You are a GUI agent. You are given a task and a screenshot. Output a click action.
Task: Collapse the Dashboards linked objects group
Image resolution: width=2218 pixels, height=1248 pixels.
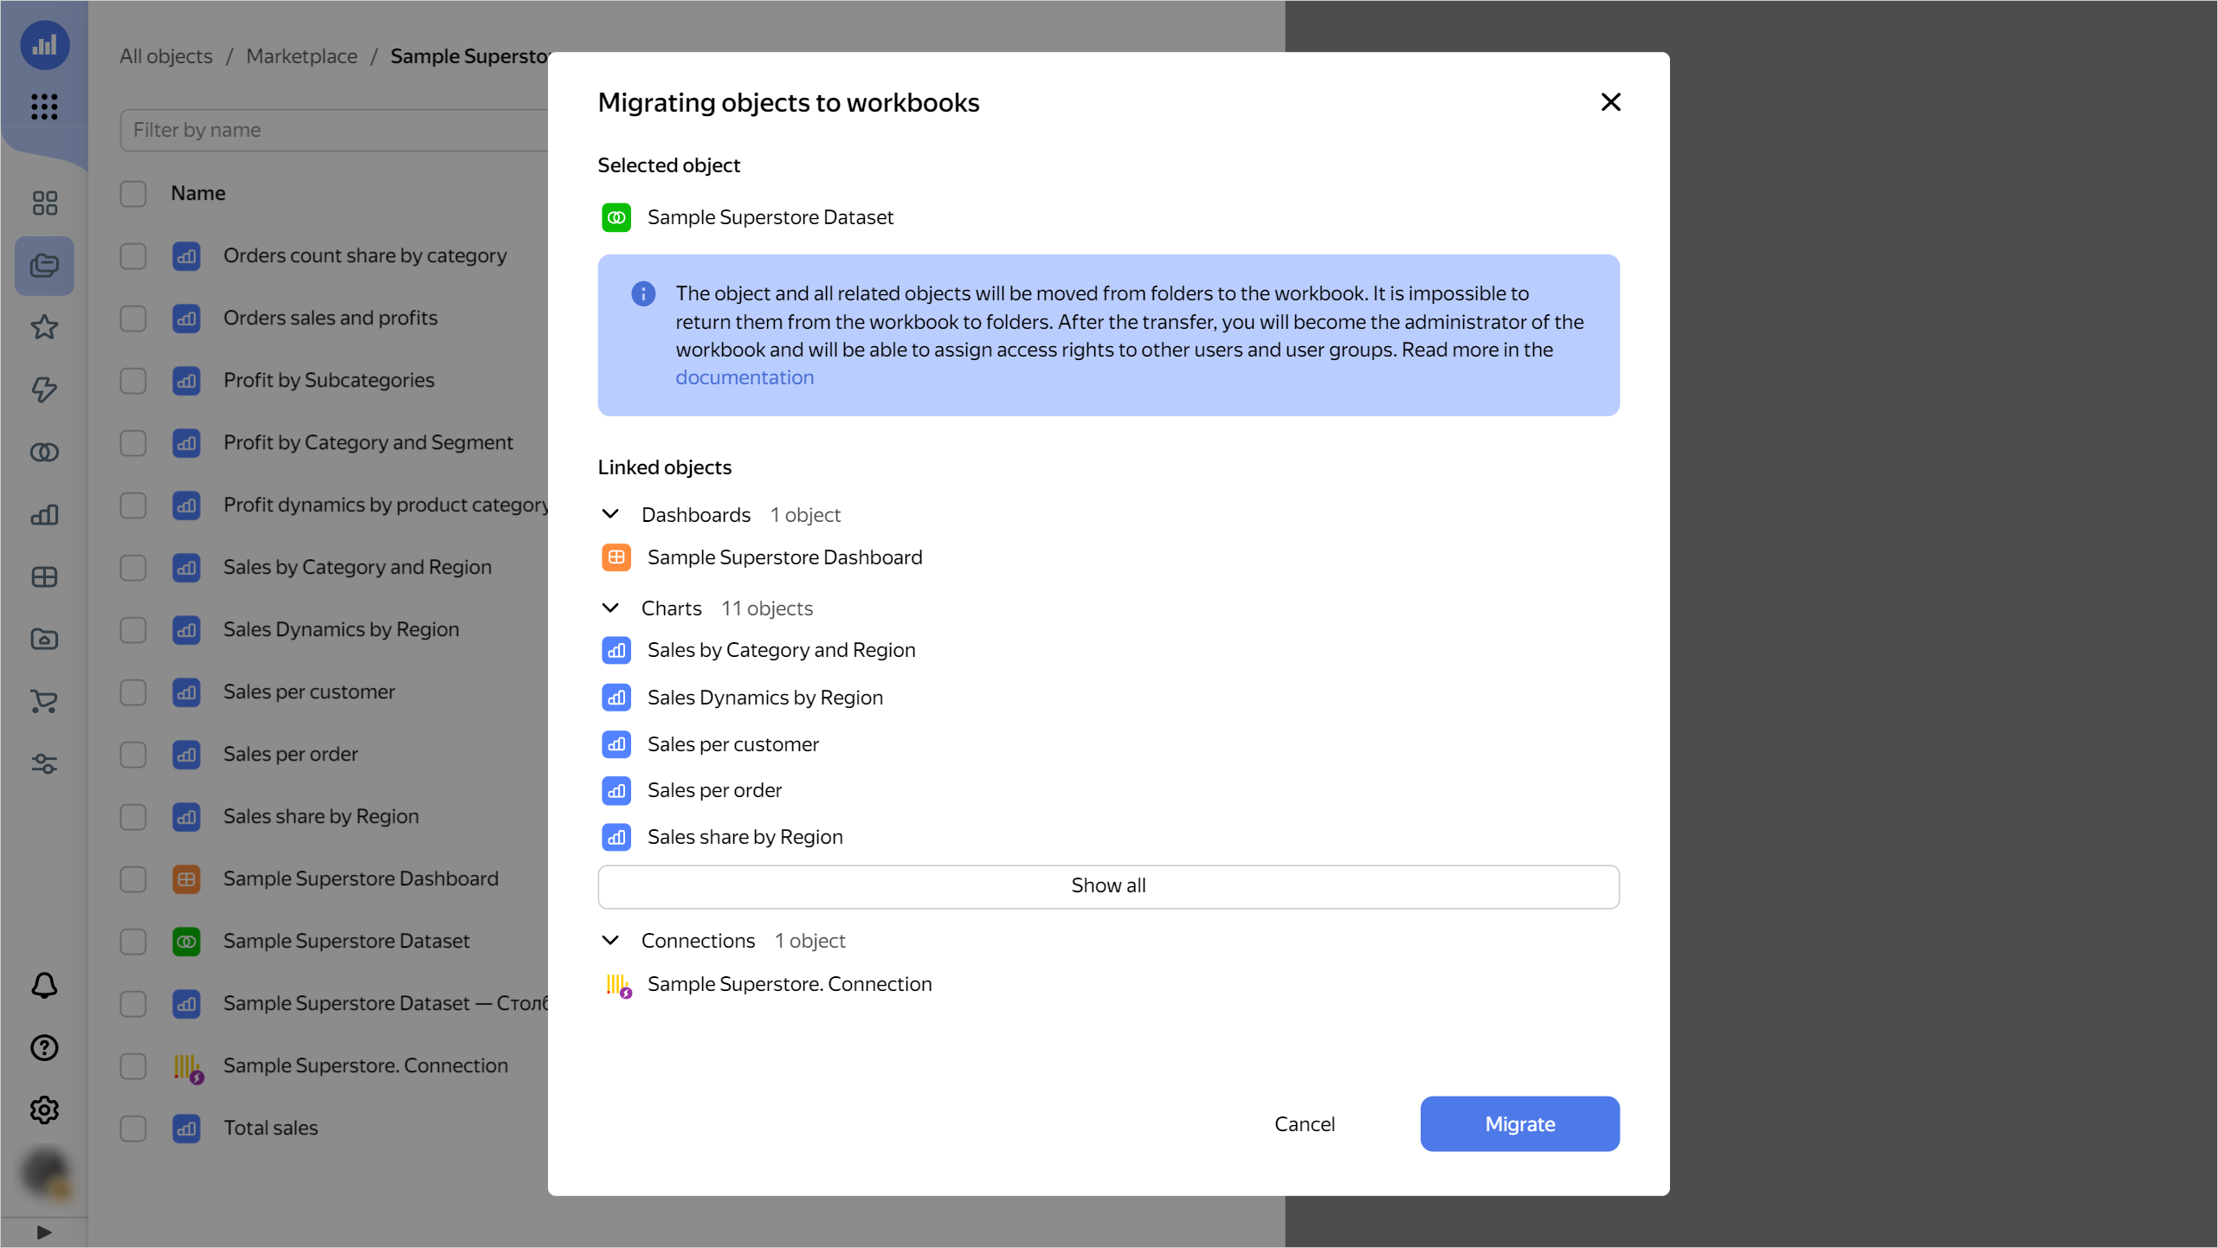pos(610,515)
